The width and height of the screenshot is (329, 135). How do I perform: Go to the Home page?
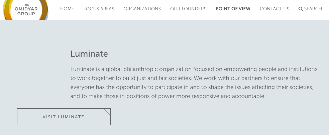[67, 9]
